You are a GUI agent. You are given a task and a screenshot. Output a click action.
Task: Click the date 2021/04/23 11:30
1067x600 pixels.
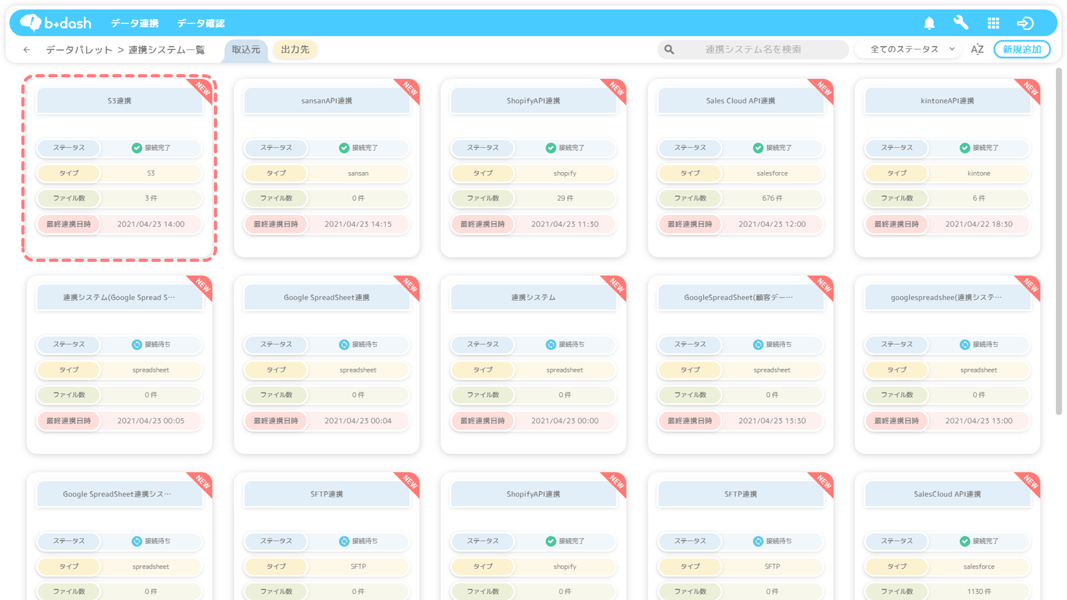[x=565, y=224]
